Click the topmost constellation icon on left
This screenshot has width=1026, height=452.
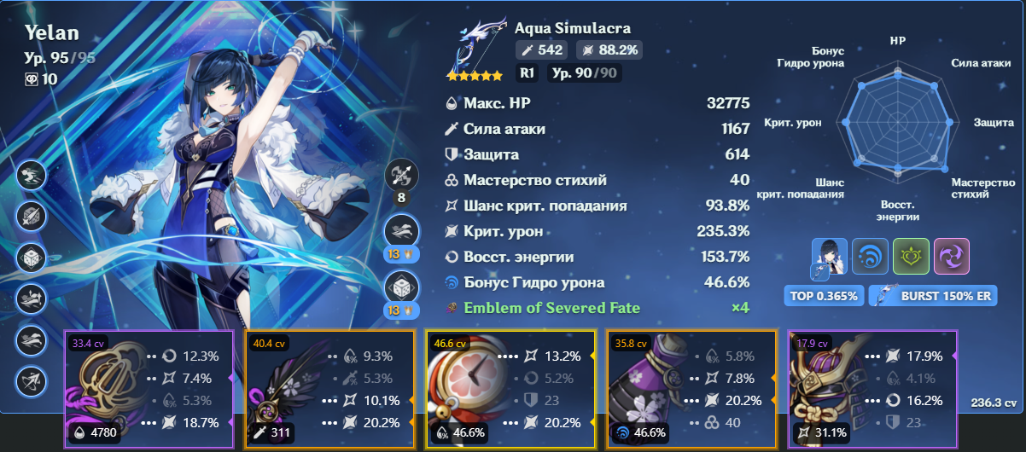(32, 175)
